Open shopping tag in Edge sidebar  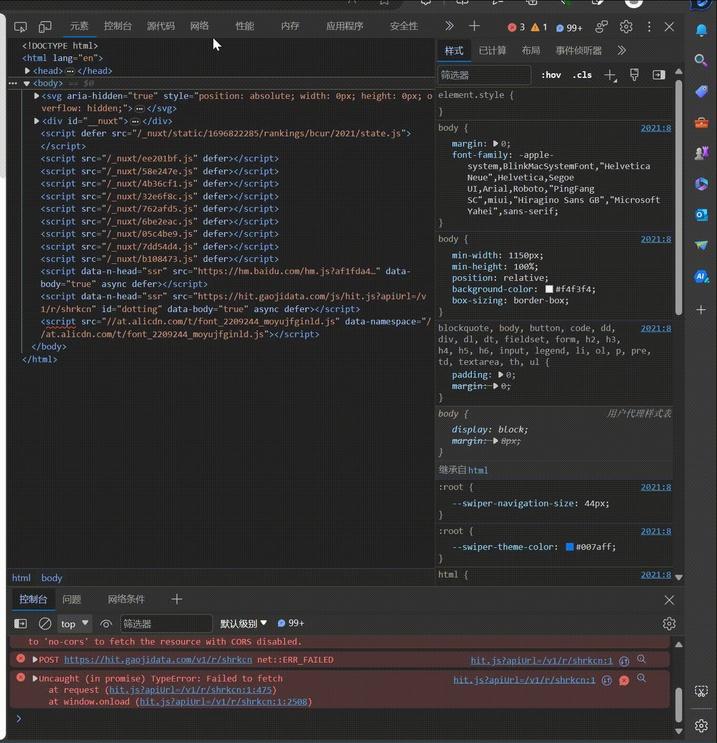(x=701, y=92)
